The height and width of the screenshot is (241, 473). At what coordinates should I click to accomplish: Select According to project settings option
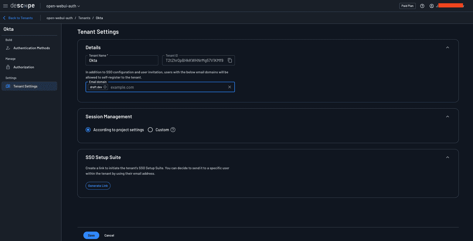pos(88,130)
